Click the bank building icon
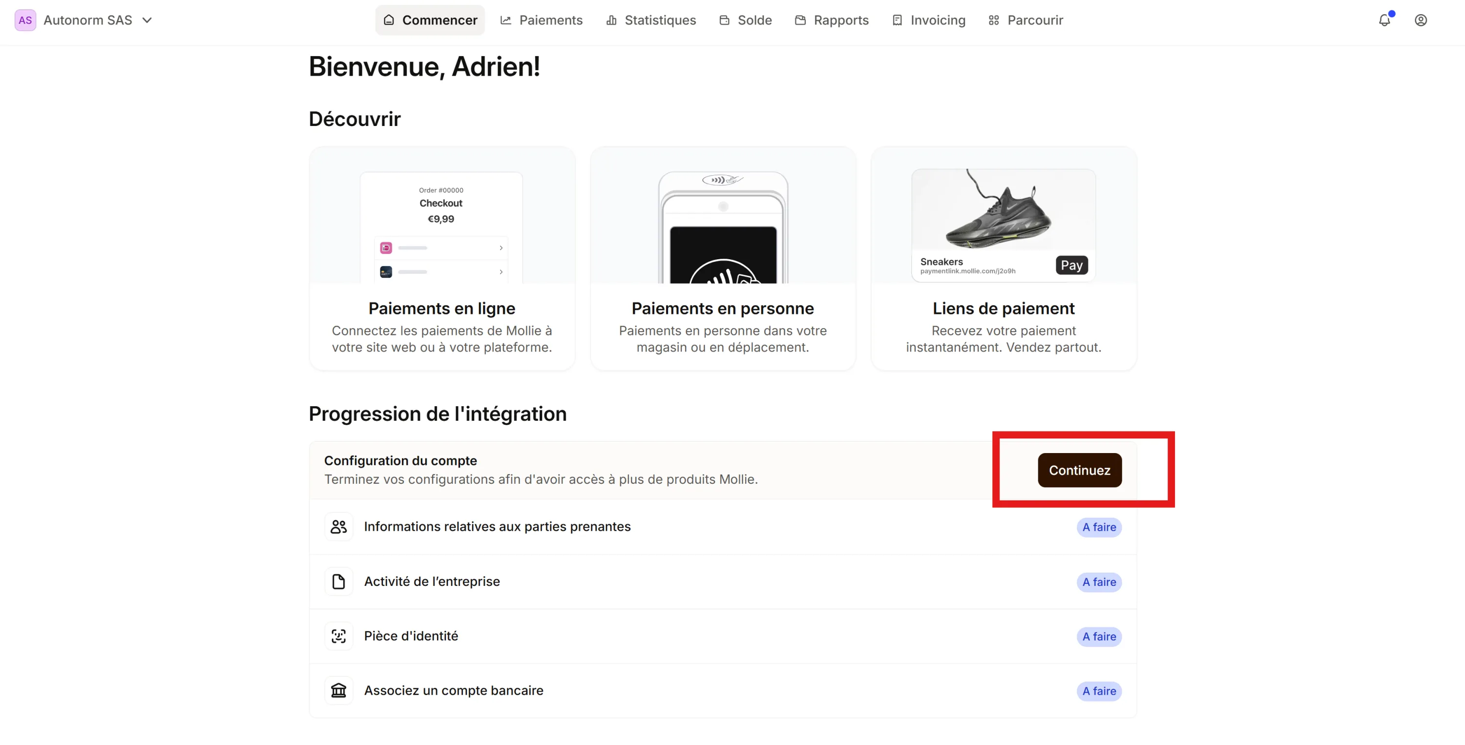Image resolution: width=1465 pixels, height=745 pixels. coord(338,690)
